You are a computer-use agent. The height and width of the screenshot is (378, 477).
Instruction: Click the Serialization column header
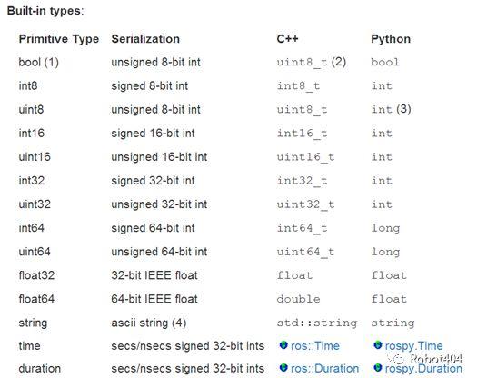point(145,39)
